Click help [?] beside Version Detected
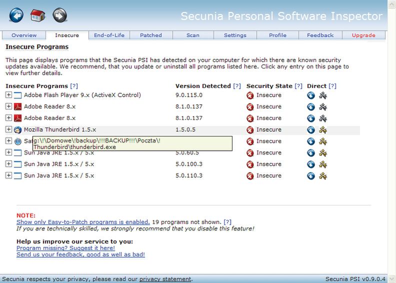This screenshot has width=396, height=283. 237,86
